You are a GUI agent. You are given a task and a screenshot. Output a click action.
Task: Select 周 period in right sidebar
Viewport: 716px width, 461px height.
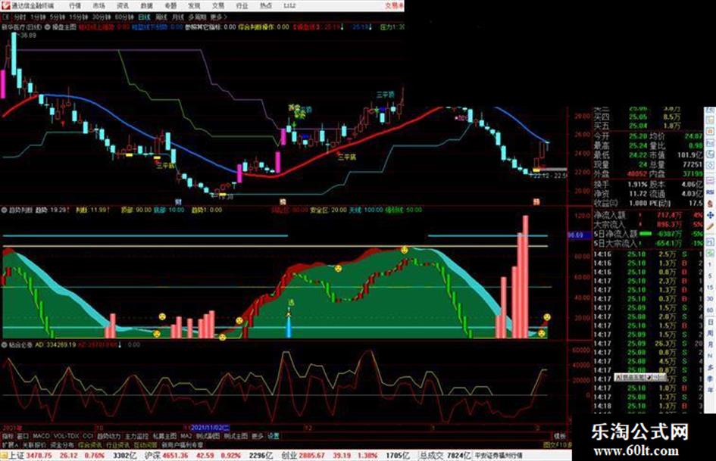[x=710, y=334]
